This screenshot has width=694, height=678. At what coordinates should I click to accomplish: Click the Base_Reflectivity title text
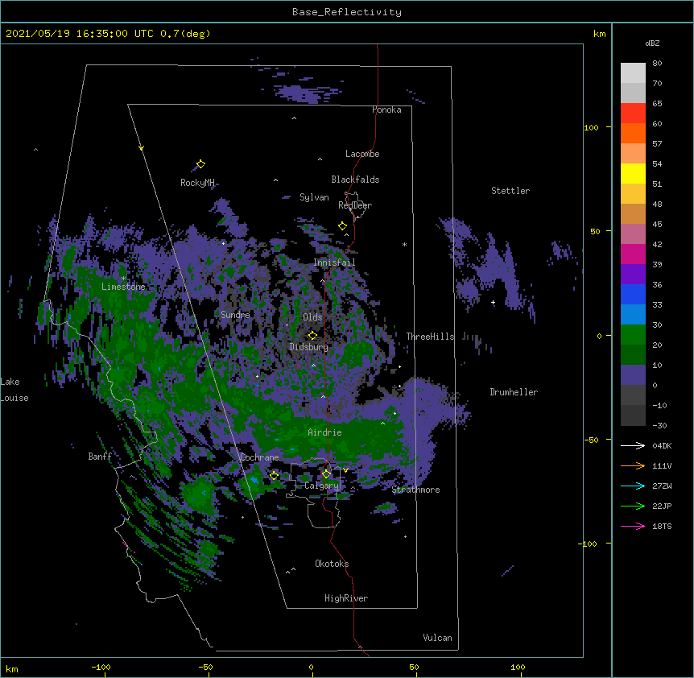click(x=347, y=12)
